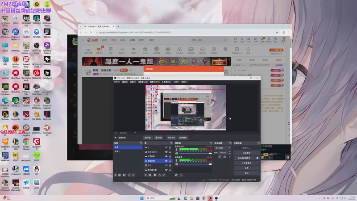Remove transition with the trash icon
The height and width of the screenshot is (201, 357).
[224, 157]
